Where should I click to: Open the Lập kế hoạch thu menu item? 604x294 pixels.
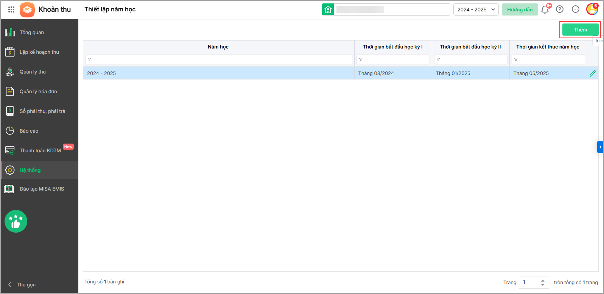(x=39, y=52)
